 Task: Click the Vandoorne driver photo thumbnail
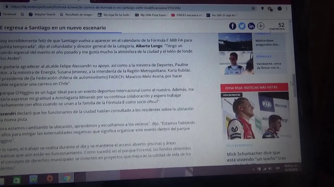click(x=236, y=63)
